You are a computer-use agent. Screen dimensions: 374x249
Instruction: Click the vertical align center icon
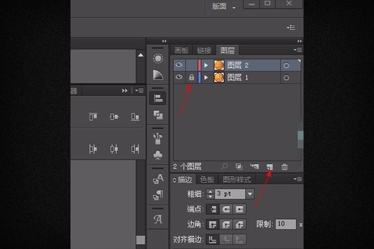pos(114,116)
